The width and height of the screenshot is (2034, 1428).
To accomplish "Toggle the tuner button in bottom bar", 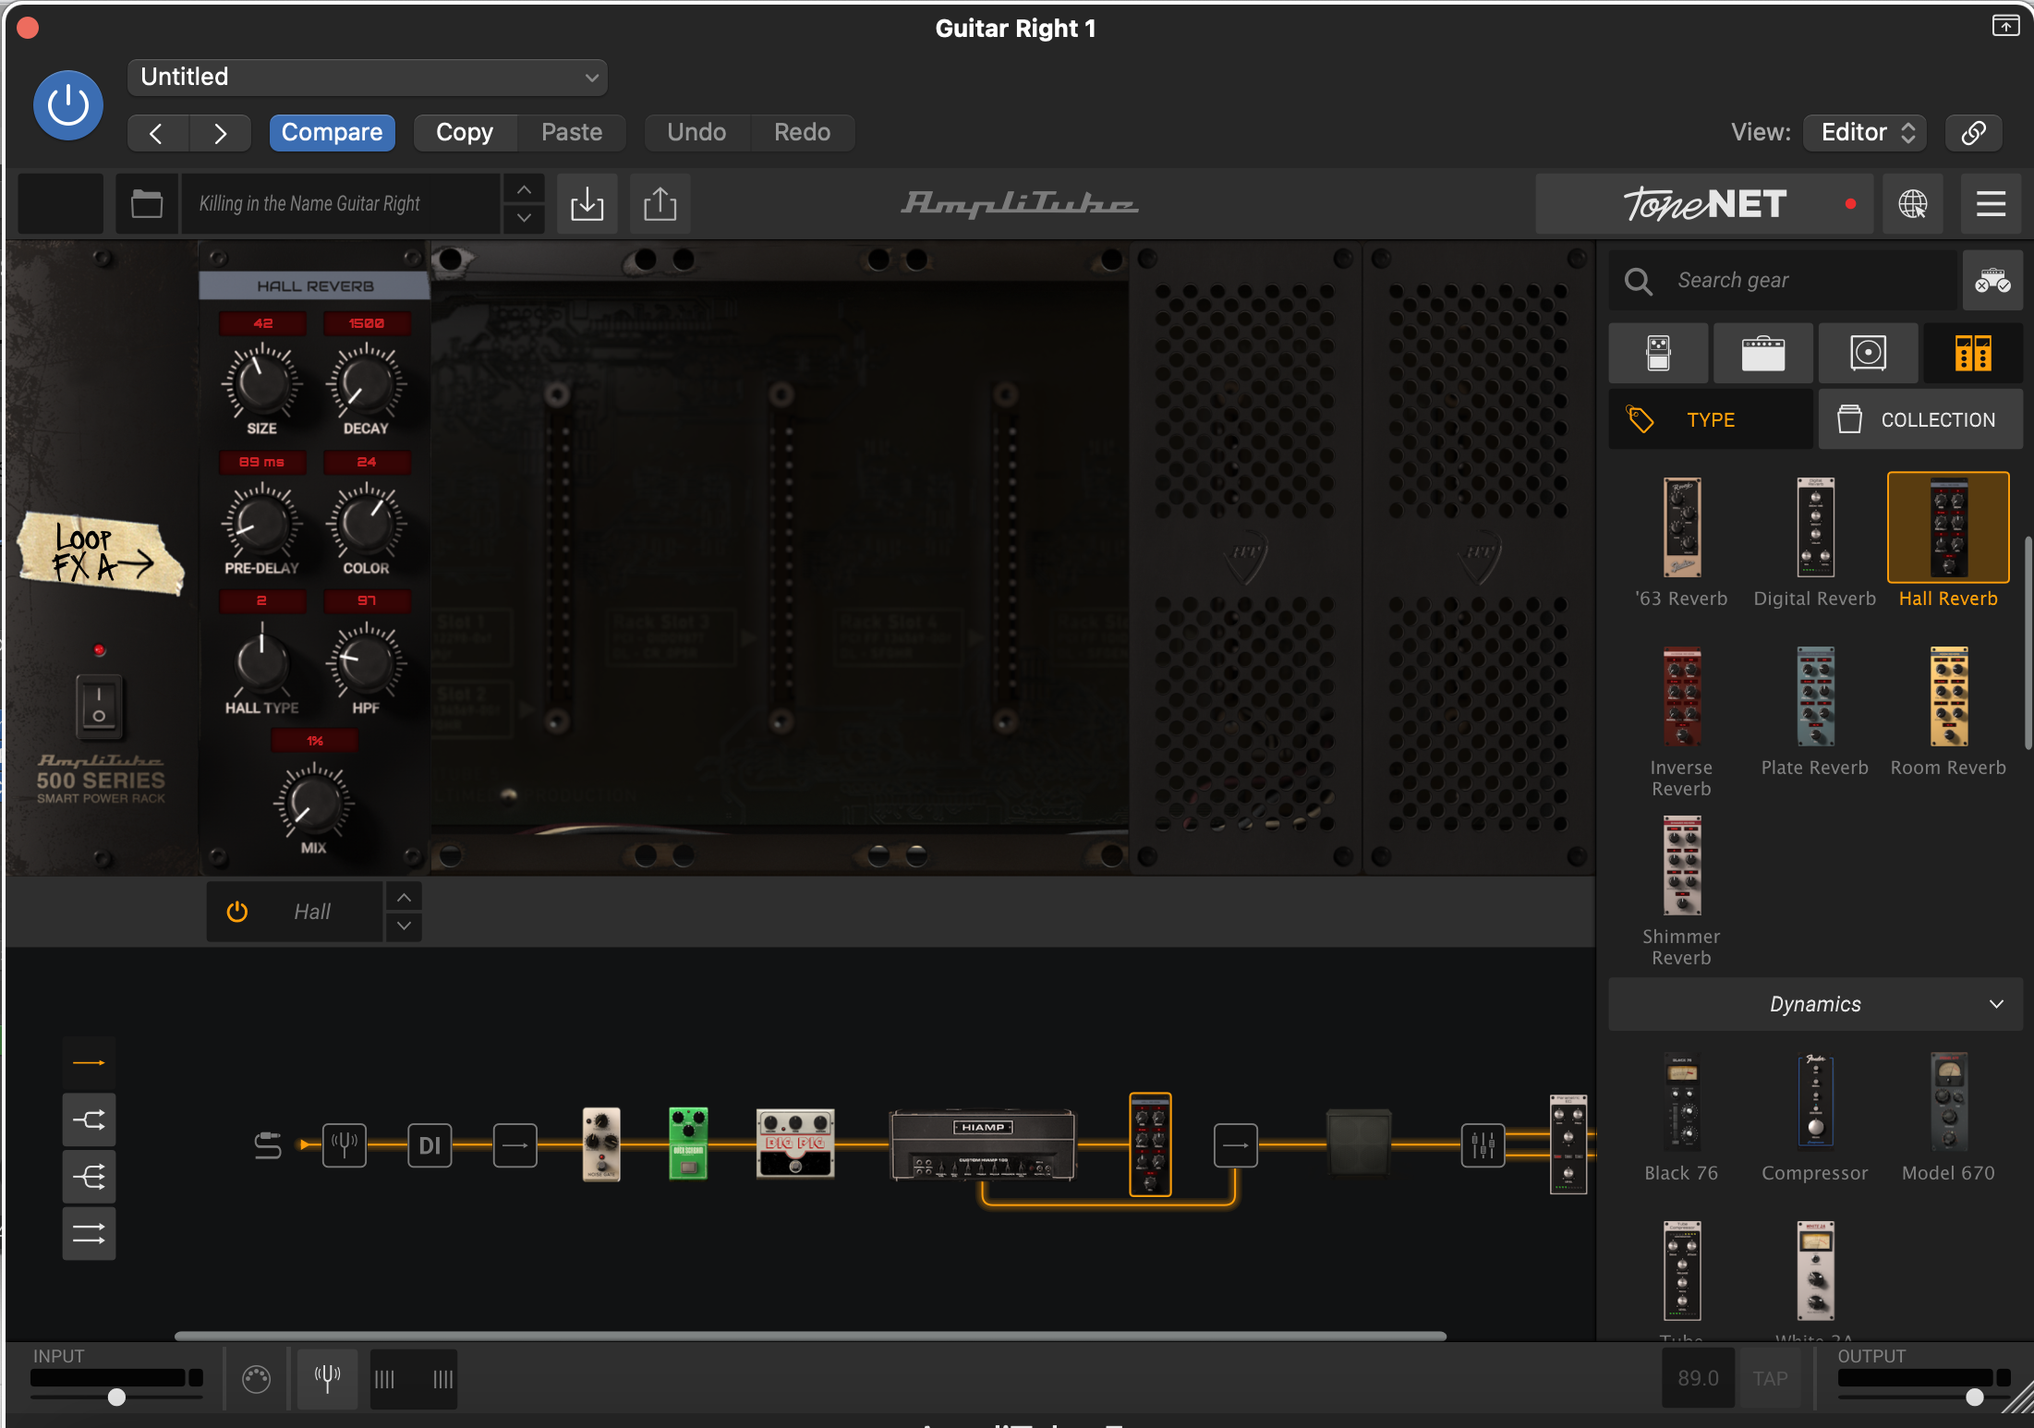I will coord(327,1378).
